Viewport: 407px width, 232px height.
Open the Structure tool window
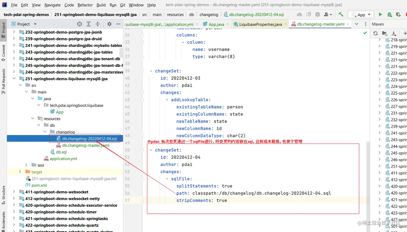pos(3,195)
